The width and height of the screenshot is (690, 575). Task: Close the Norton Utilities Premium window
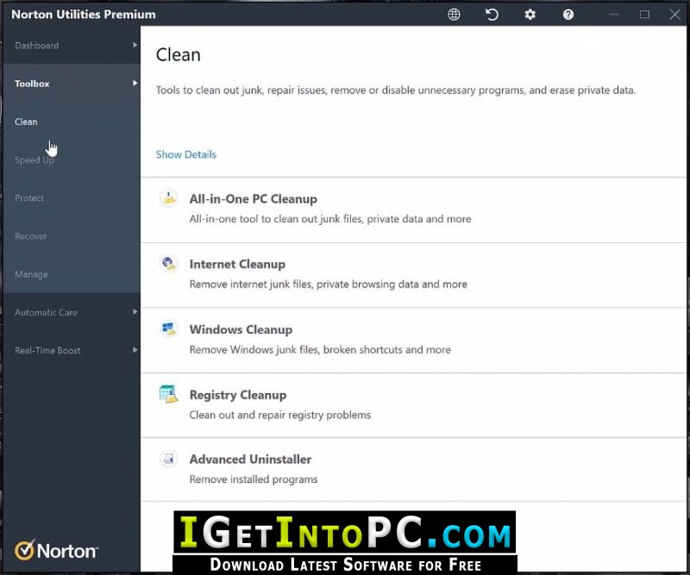(x=675, y=15)
